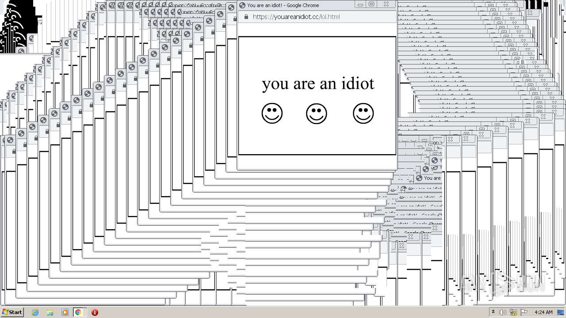Open Action Center flag icon in tray
566x318 pixels.
click(x=524, y=312)
